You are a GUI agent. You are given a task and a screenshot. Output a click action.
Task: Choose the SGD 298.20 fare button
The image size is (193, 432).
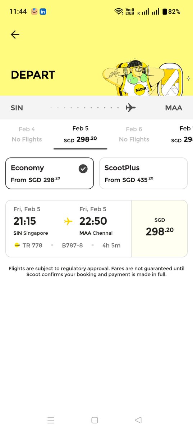pos(160,229)
